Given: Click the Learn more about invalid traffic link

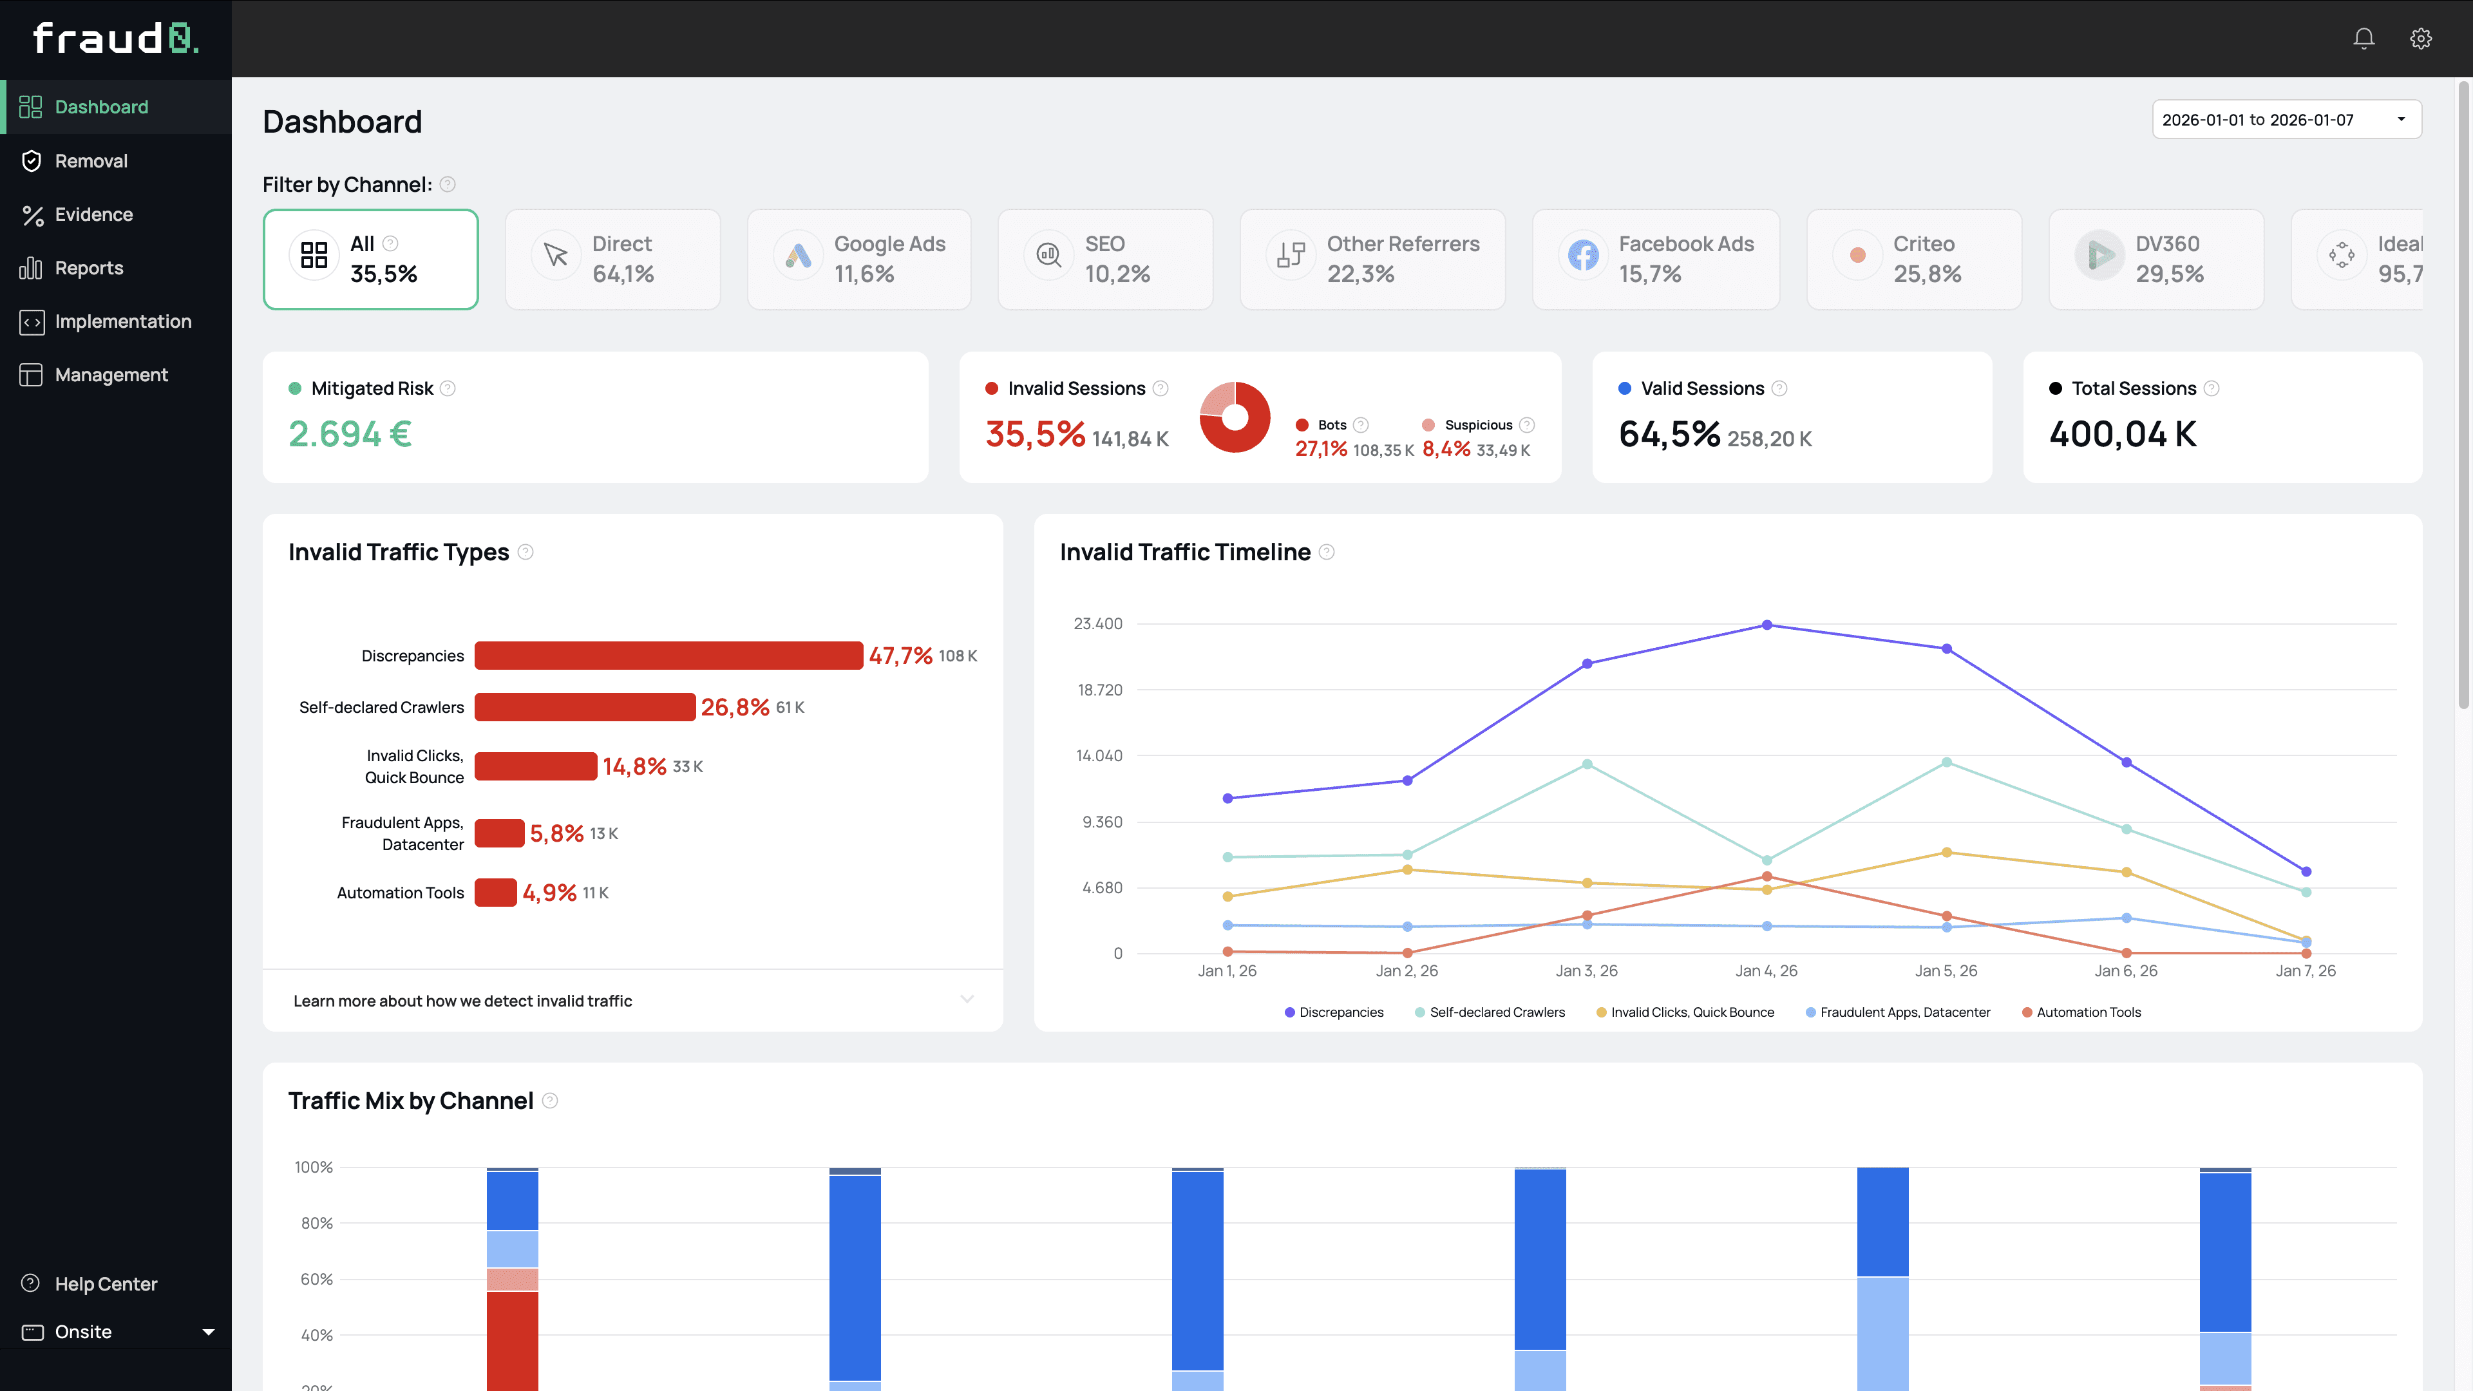Looking at the screenshot, I should [x=463, y=1000].
